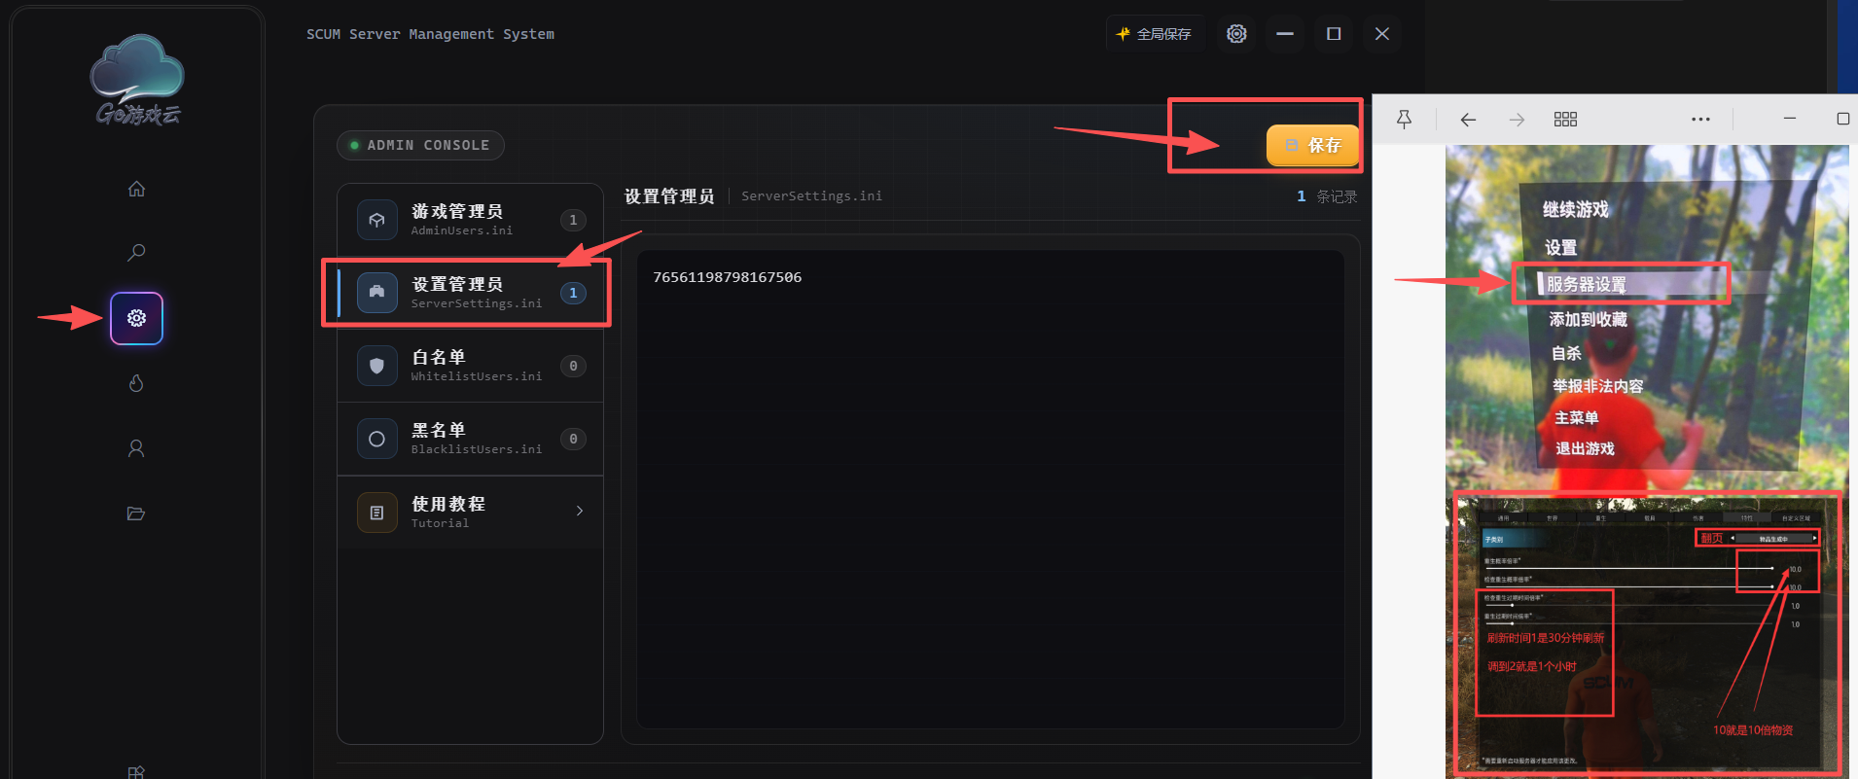1858x779 pixels.
Task: Click 主菜单 in game menu image
Action: click(1576, 417)
